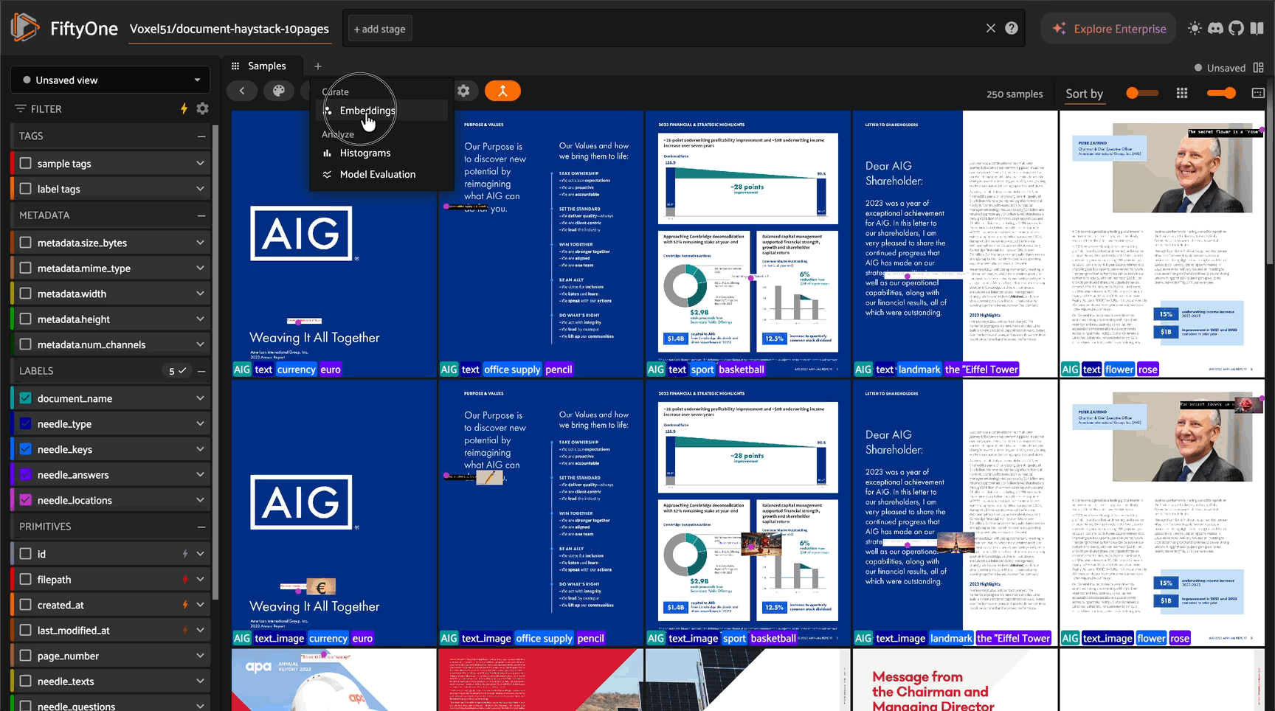
Task: Click the lightning icon on last_modified_at row
Action: 185,631
